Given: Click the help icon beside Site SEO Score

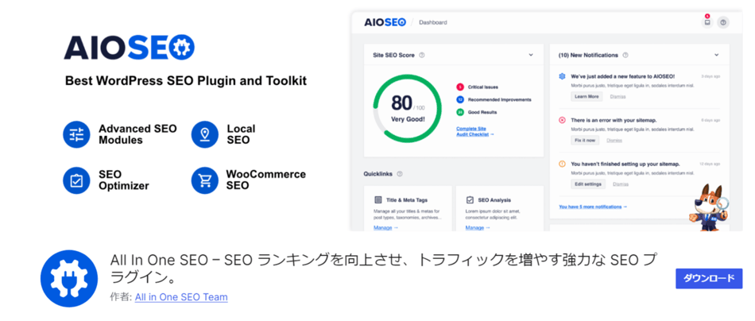Looking at the screenshot, I should 422,55.
